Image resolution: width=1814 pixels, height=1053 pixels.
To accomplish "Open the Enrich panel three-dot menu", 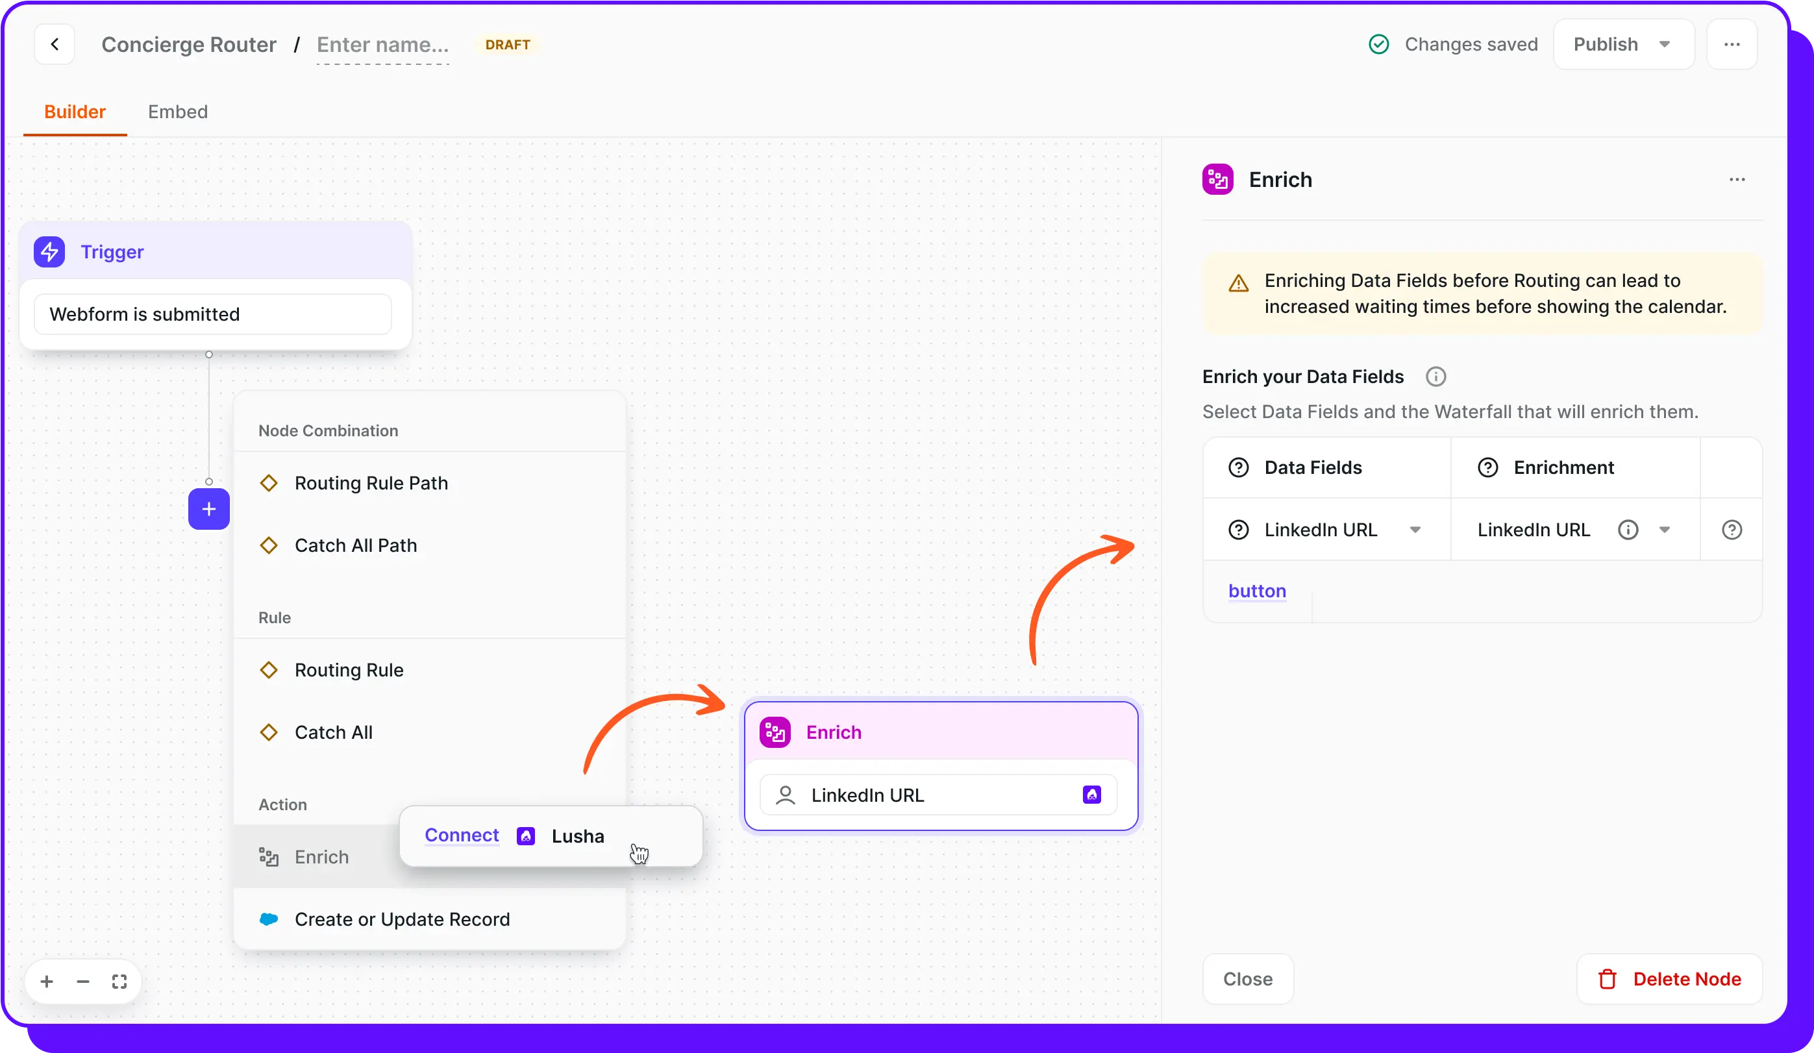I will click(1737, 180).
